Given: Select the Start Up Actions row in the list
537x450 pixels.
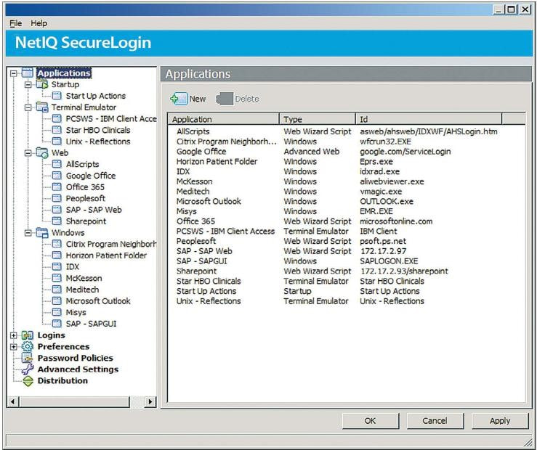Looking at the screenshot, I should [x=346, y=291].
